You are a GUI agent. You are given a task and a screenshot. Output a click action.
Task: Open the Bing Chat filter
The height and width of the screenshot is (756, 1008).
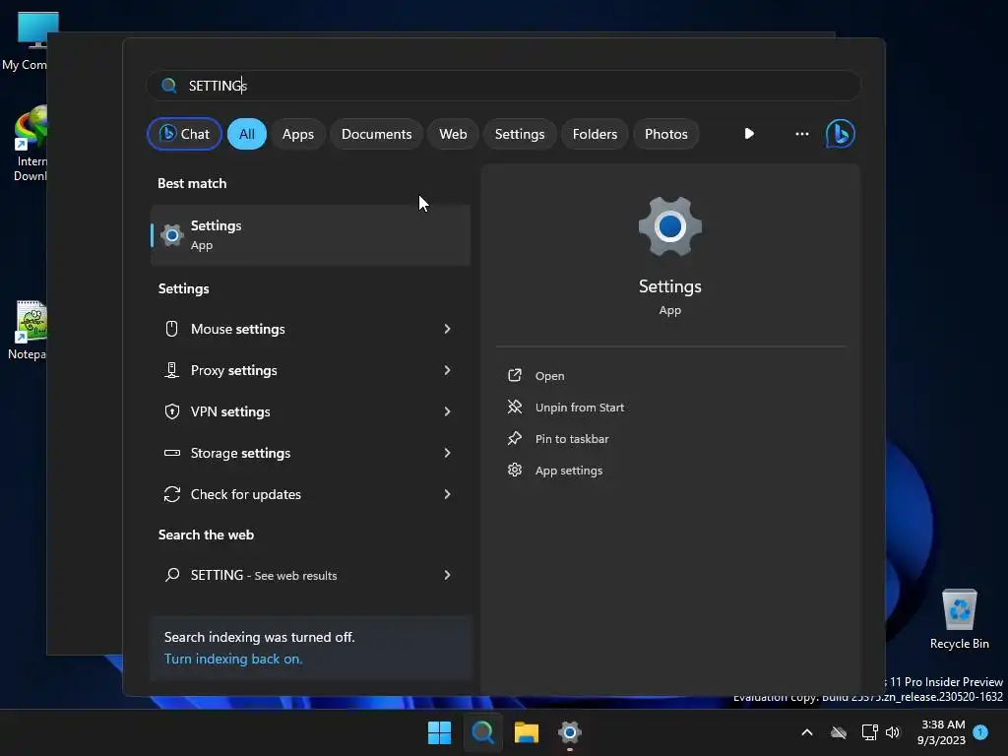point(184,134)
